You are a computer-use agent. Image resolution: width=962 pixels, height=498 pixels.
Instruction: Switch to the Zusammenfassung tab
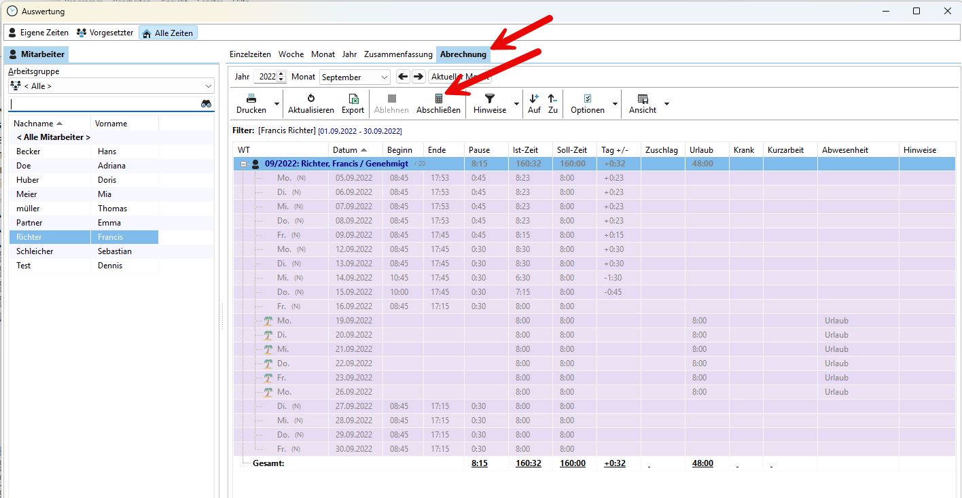coord(399,54)
